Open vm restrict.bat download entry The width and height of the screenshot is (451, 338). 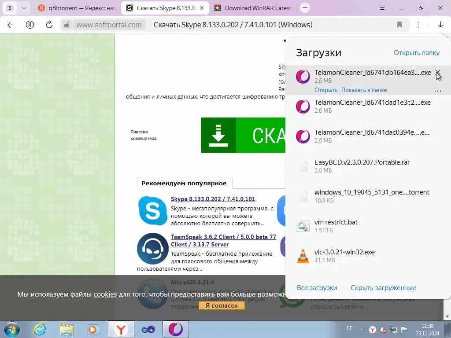(x=368, y=226)
